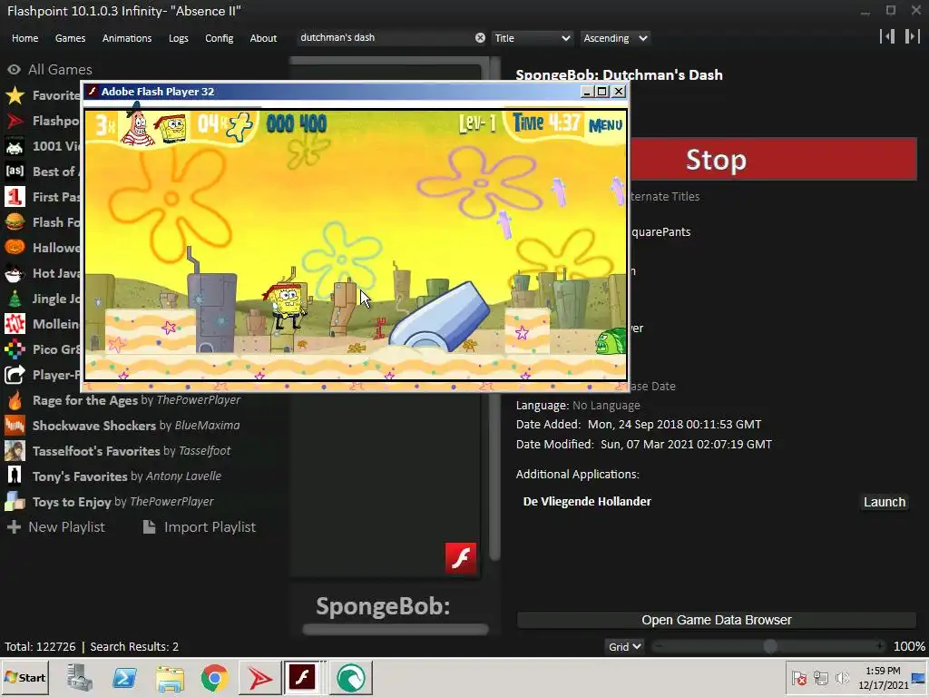The width and height of the screenshot is (929, 697).
Task: Click MENU in the Flash game
Action: [605, 125]
